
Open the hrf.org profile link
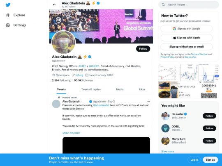[79, 75]
